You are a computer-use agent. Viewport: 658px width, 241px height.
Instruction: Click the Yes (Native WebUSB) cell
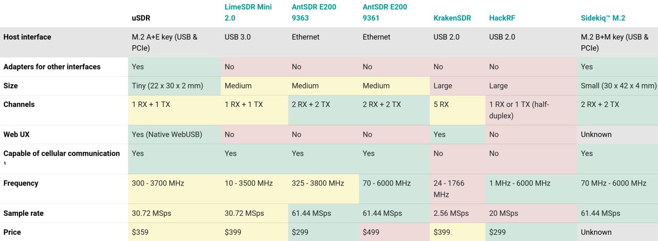174,135
